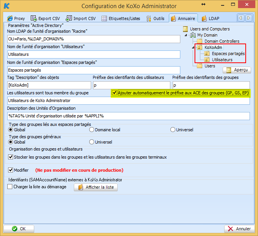This screenshot has width=258, height=236.
Task: Click the Utilisateurs OU name field
Action: click(94, 54)
